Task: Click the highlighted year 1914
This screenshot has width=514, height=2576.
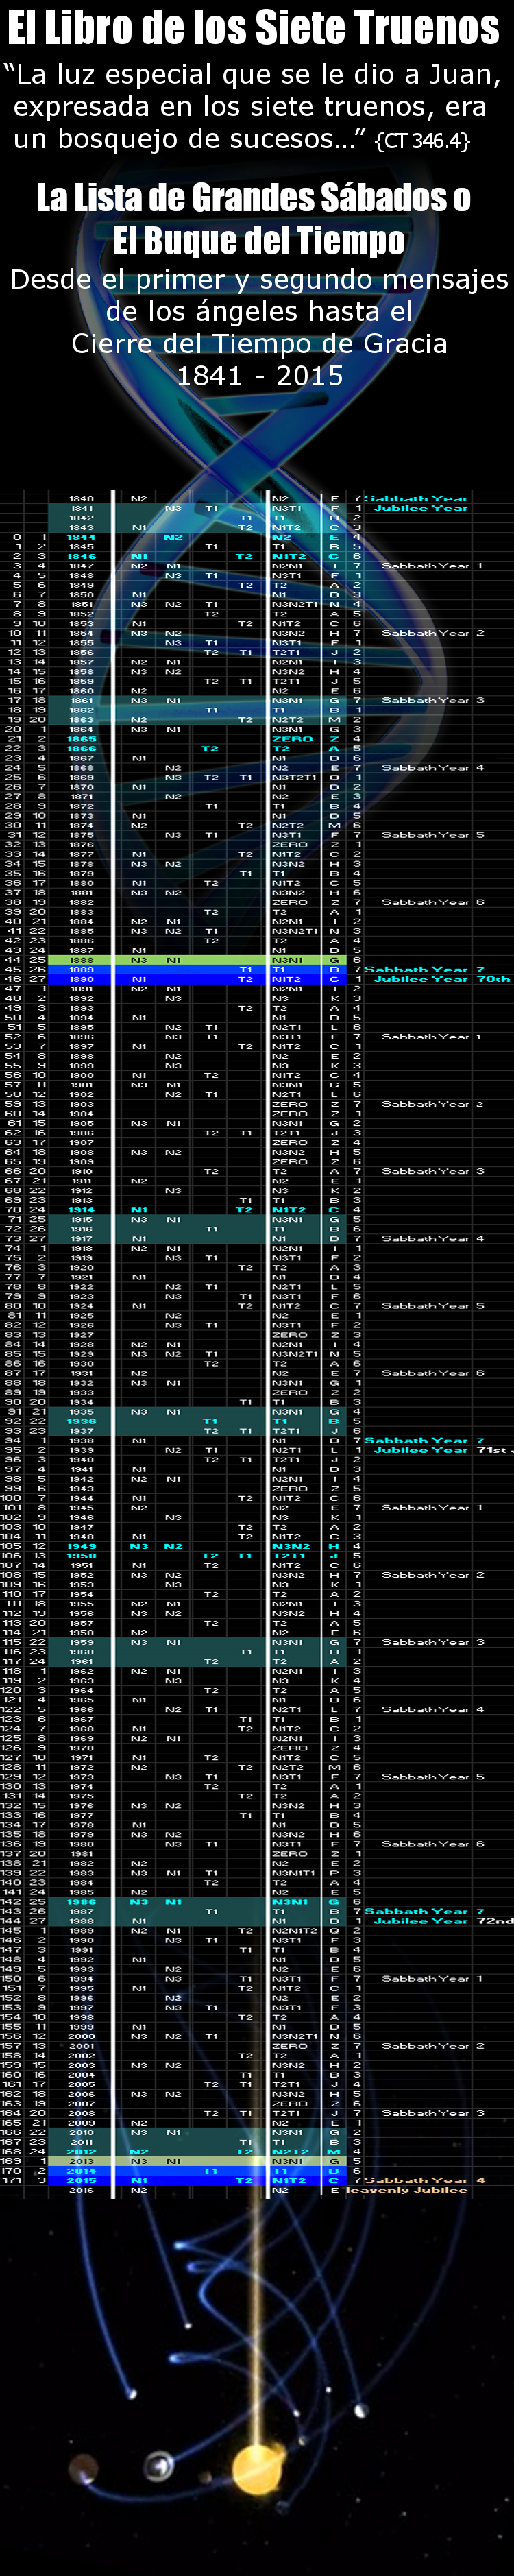Action: [81, 1210]
